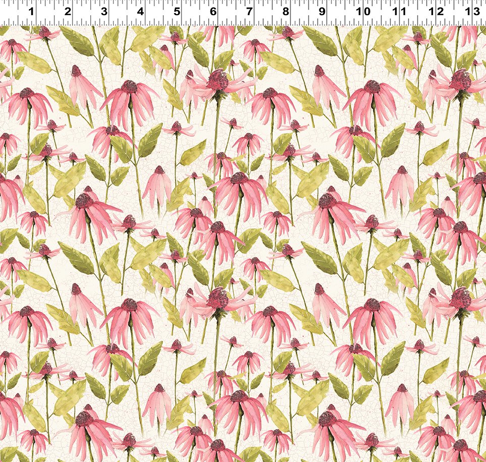Click the ruler marking labeled 3
Viewport: 486px width, 462px height.
(104, 12)
